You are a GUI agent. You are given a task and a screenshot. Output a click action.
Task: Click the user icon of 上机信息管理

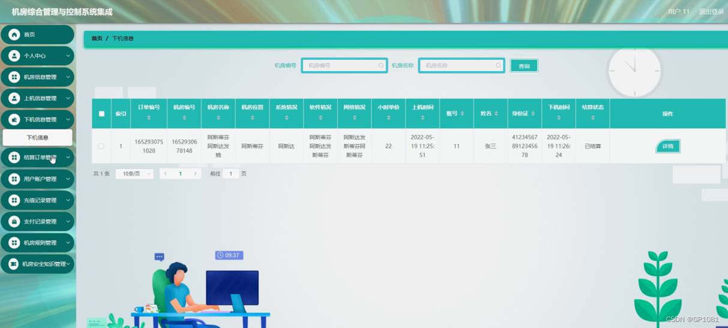pos(14,98)
